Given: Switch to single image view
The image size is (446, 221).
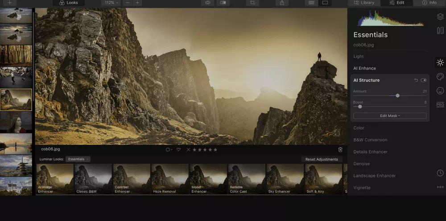Looking at the screenshot, I should pyautogui.click(x=325, y=3).
